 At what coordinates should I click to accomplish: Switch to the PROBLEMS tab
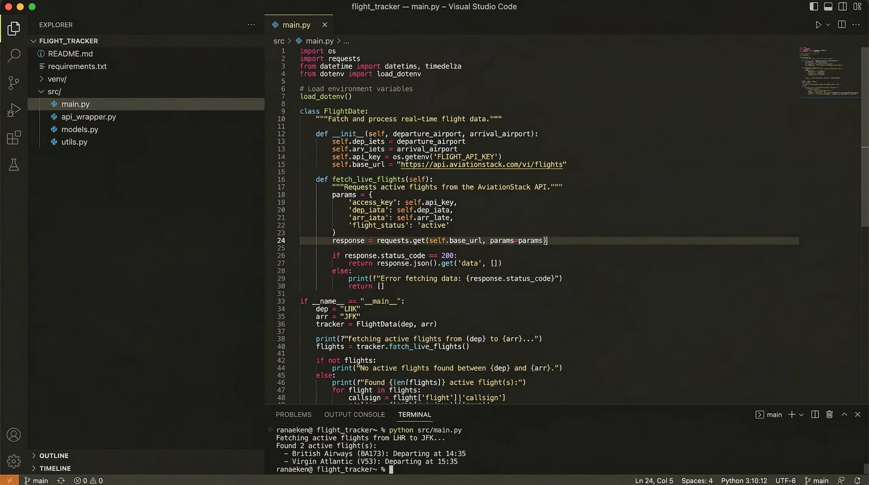pos(293,415)
